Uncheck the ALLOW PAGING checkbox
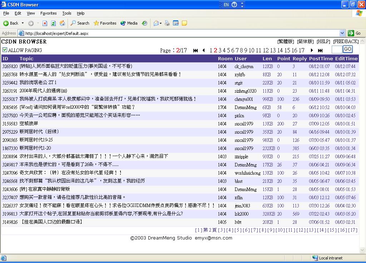 (5, 50)
